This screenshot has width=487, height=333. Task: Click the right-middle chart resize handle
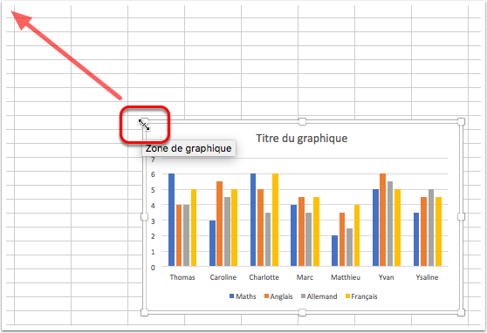click(461, 216)
